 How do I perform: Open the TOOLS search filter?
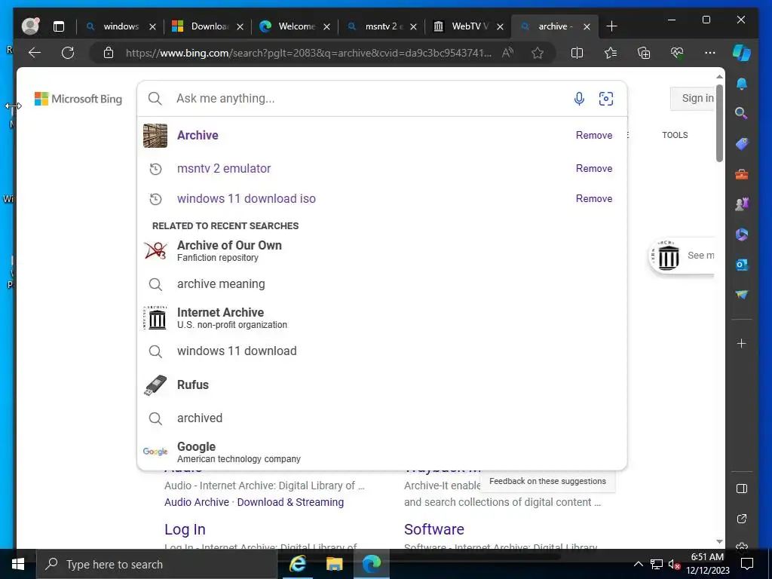[x=675, y=135]
